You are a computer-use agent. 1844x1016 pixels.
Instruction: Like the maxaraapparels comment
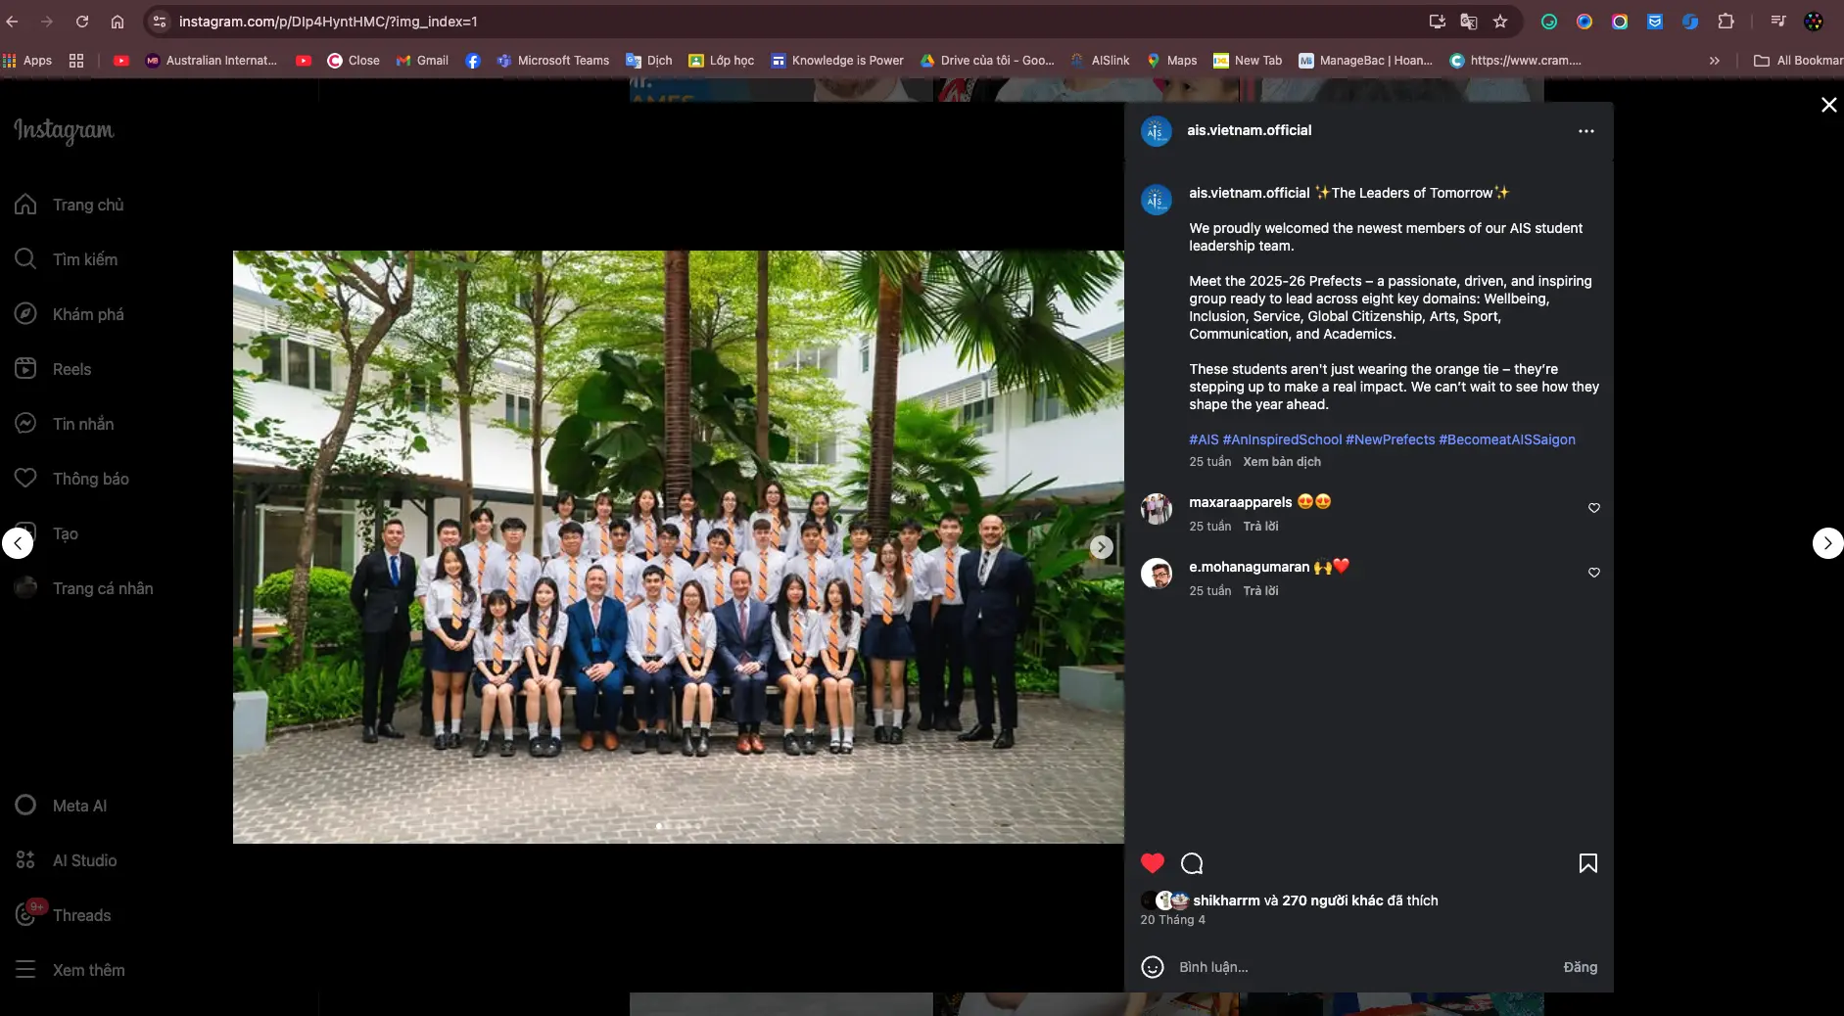coord(1593,508)
